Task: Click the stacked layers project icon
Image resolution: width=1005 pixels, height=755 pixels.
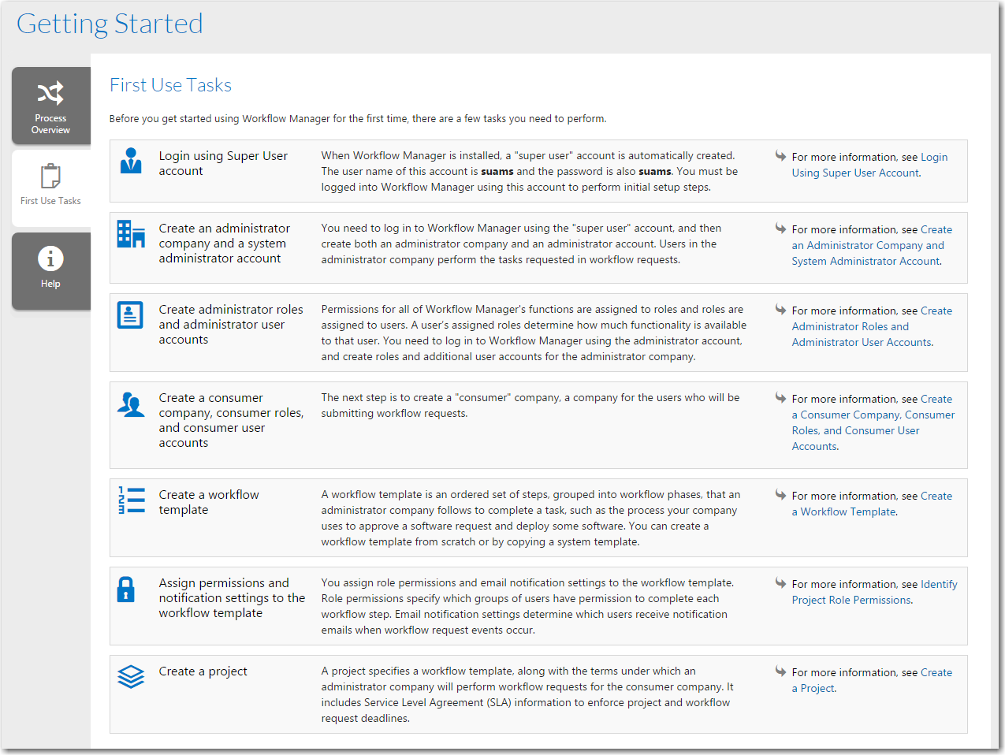Action: coord(131,676)
